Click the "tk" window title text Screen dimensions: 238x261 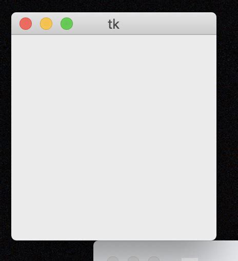coord(114,24)
